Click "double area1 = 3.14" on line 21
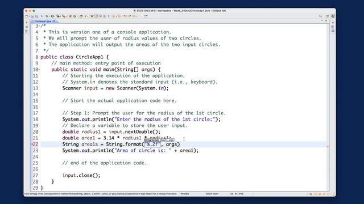Viewport: 364px width, 204px height. point(88,138)
